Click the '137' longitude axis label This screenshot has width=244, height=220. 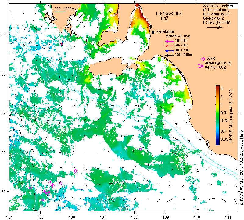[x=103, y=217]
